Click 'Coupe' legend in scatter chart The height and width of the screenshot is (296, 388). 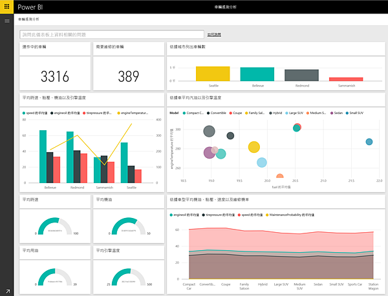tap(235, 113)
